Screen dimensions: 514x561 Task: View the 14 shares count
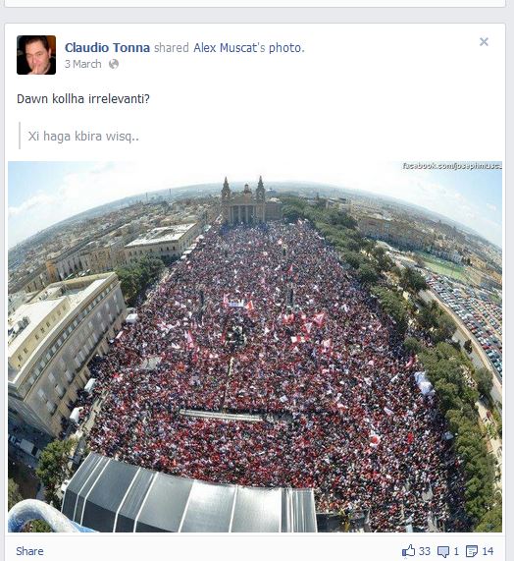pos(488,551)
